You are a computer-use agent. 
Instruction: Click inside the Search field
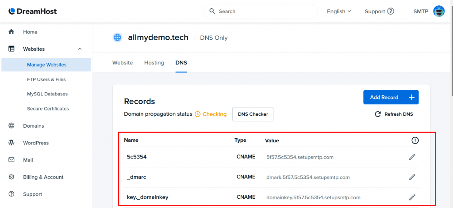(x=261, y=11)
